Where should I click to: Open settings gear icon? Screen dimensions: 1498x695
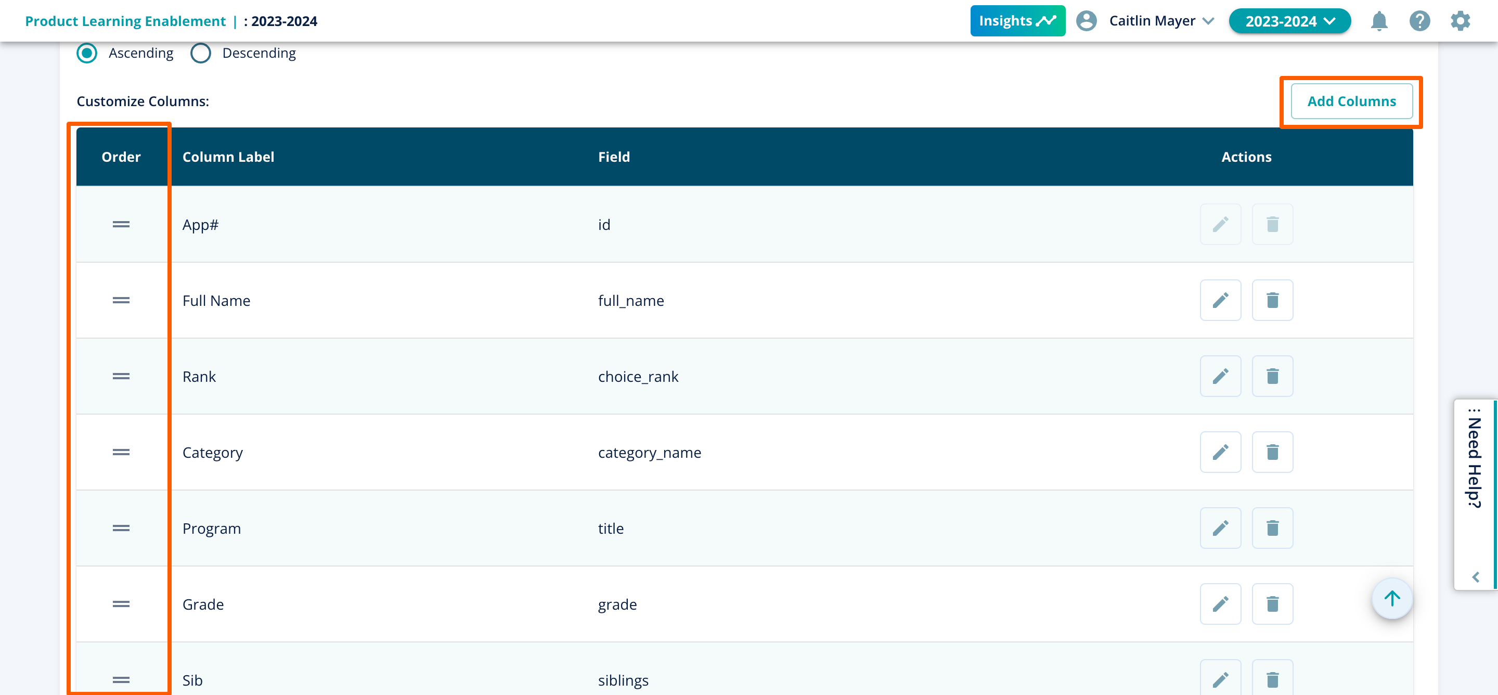pos(1460,21)
